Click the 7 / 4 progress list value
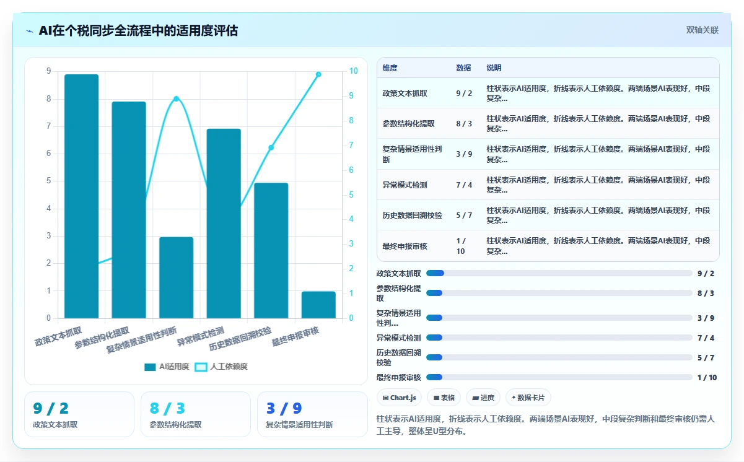This screenshot has height=462, width=744. pos(706,338)
